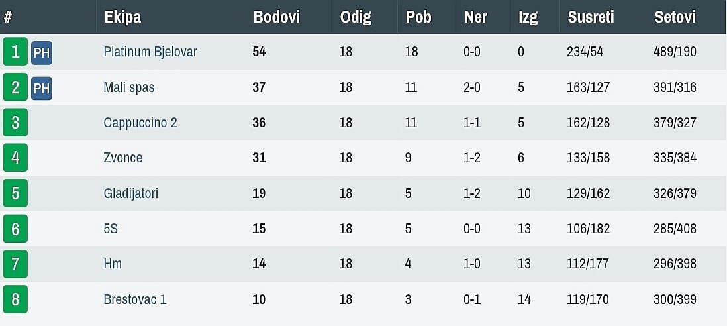Click the Pob column header
The width and height of the screenshot is (727, 326).
tap(418, 17)
